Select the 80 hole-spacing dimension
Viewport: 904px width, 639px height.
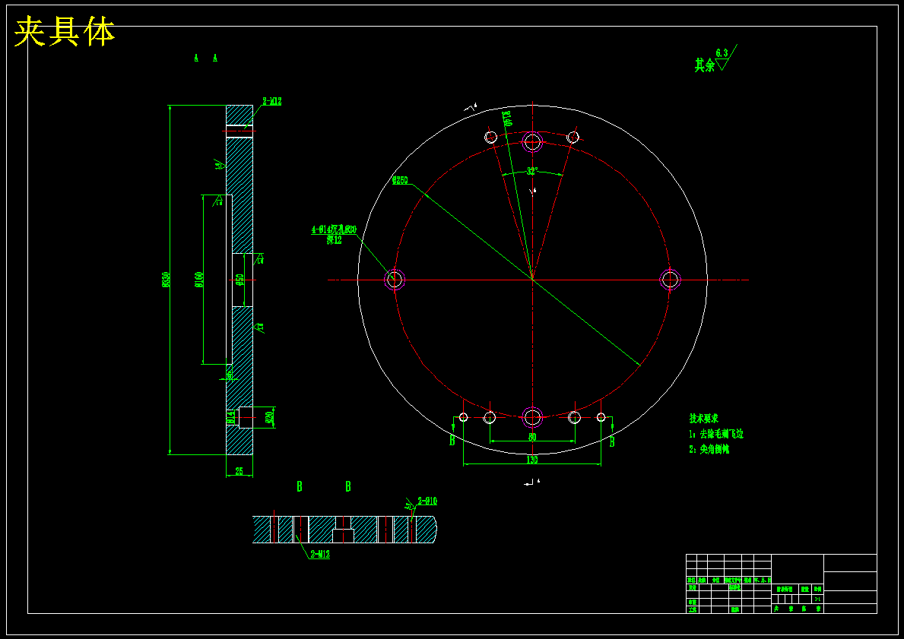pos(532,438)
